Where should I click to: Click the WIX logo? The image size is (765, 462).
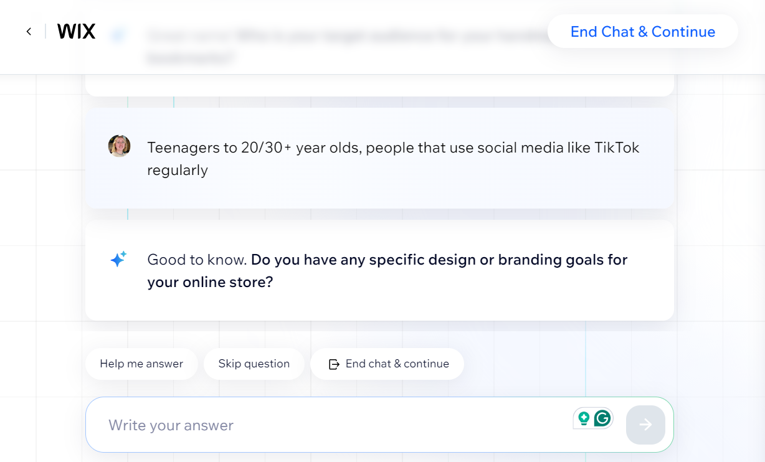(76, 31)
